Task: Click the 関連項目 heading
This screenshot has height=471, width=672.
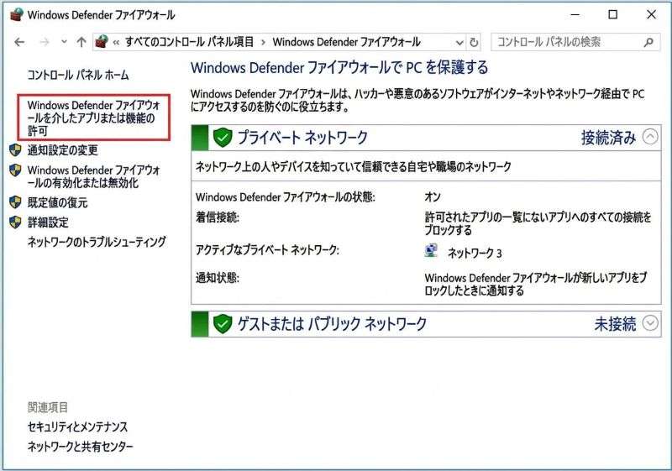Action: (x=48, y=407)
